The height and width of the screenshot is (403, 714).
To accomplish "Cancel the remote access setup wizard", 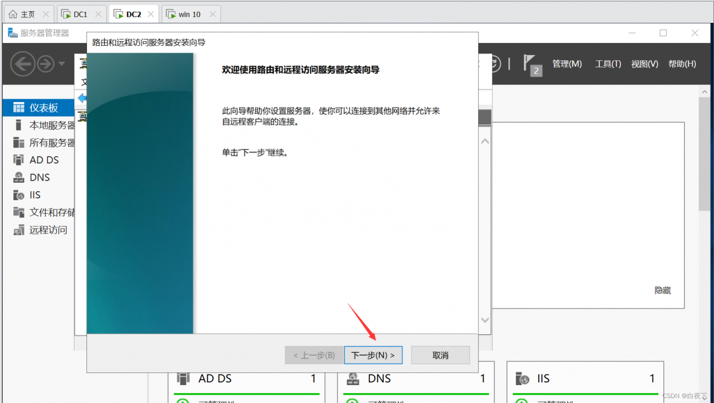I will pyautogui.click(x=440, y=355).
